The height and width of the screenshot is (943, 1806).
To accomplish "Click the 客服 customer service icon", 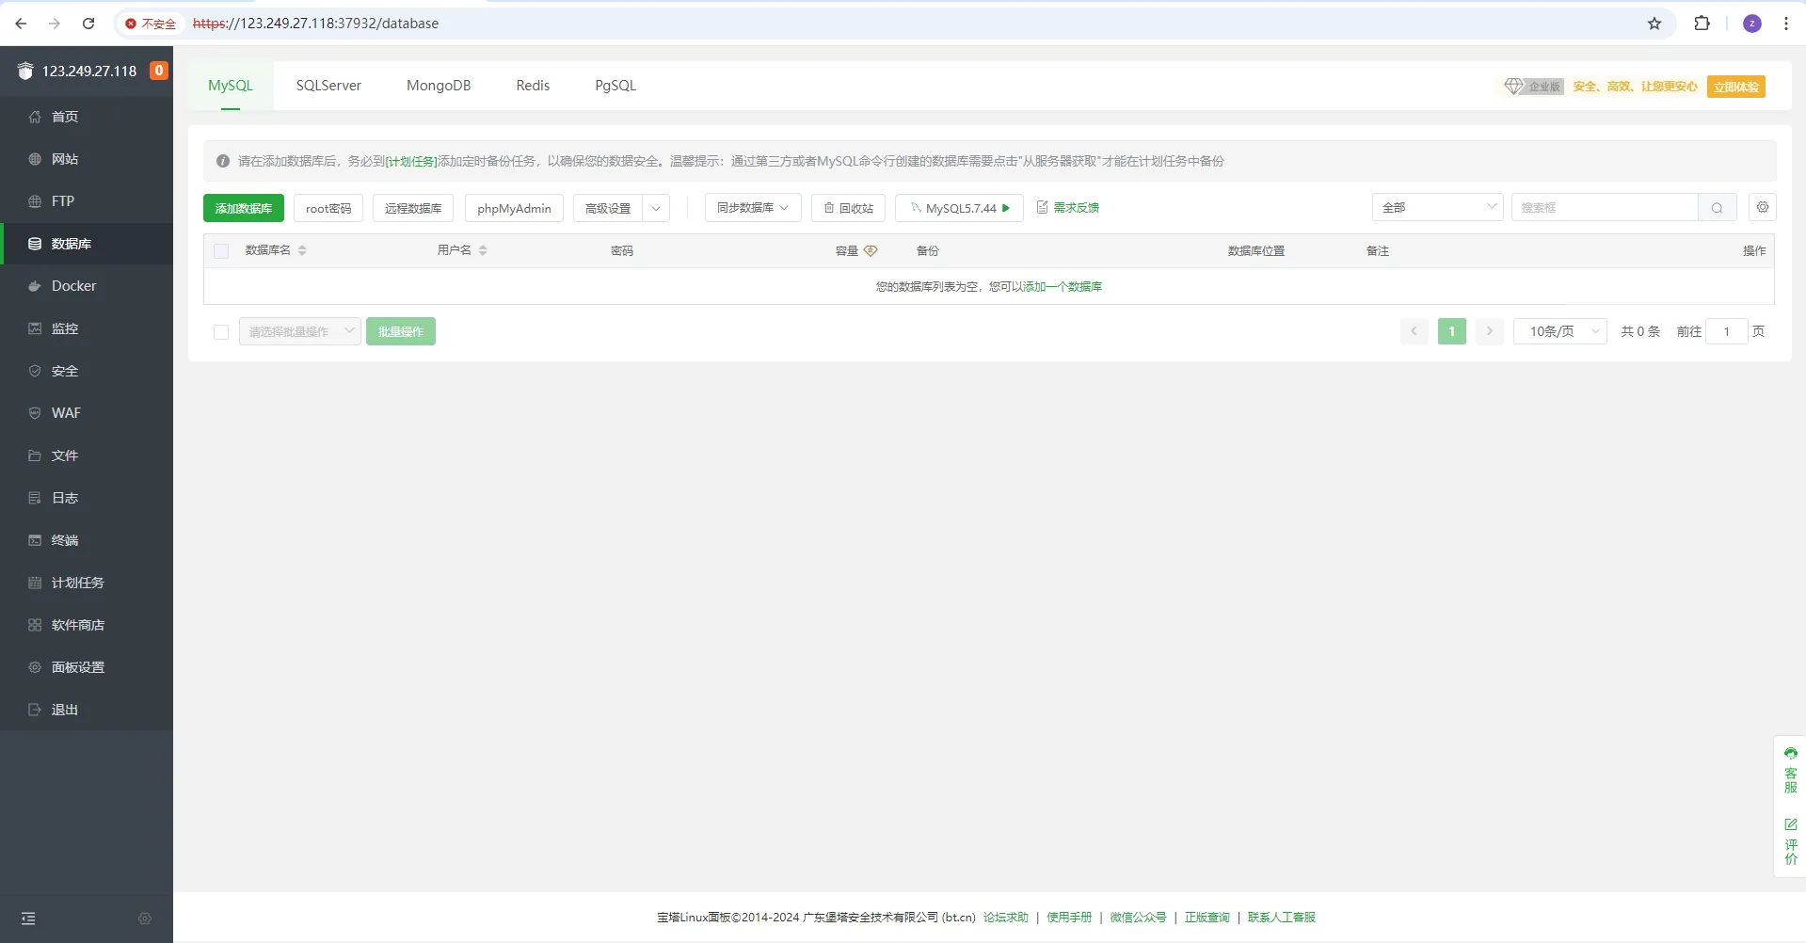I will point(1791,769).
